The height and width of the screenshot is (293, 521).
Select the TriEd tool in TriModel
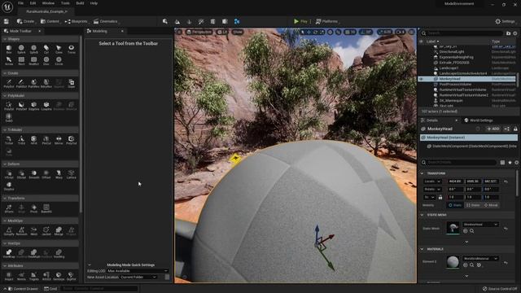[21, 140]
